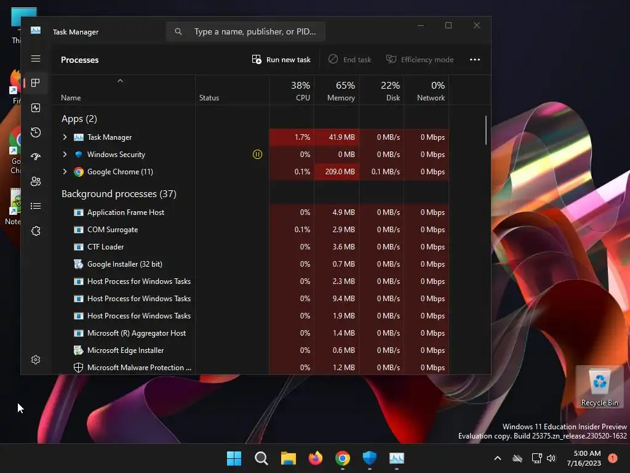Click Run new task
Viewport: 630px width, 473px height.
tap(281, 60)
